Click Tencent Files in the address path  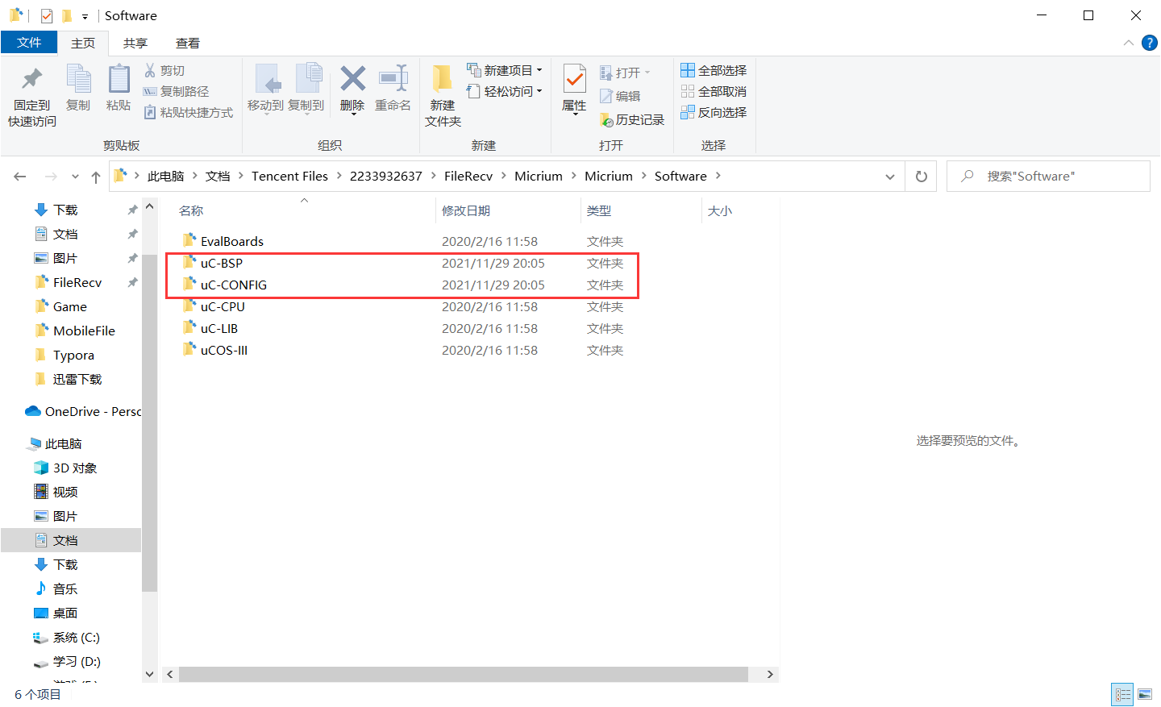click(289, 177)
